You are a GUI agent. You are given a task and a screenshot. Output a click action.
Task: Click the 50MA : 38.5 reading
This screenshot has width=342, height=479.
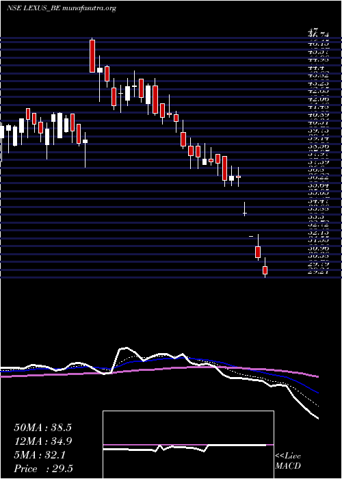42,428
